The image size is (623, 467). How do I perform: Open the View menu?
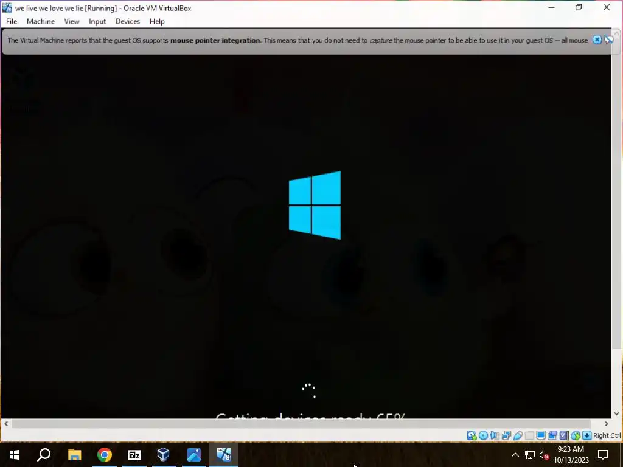[72, 21]
